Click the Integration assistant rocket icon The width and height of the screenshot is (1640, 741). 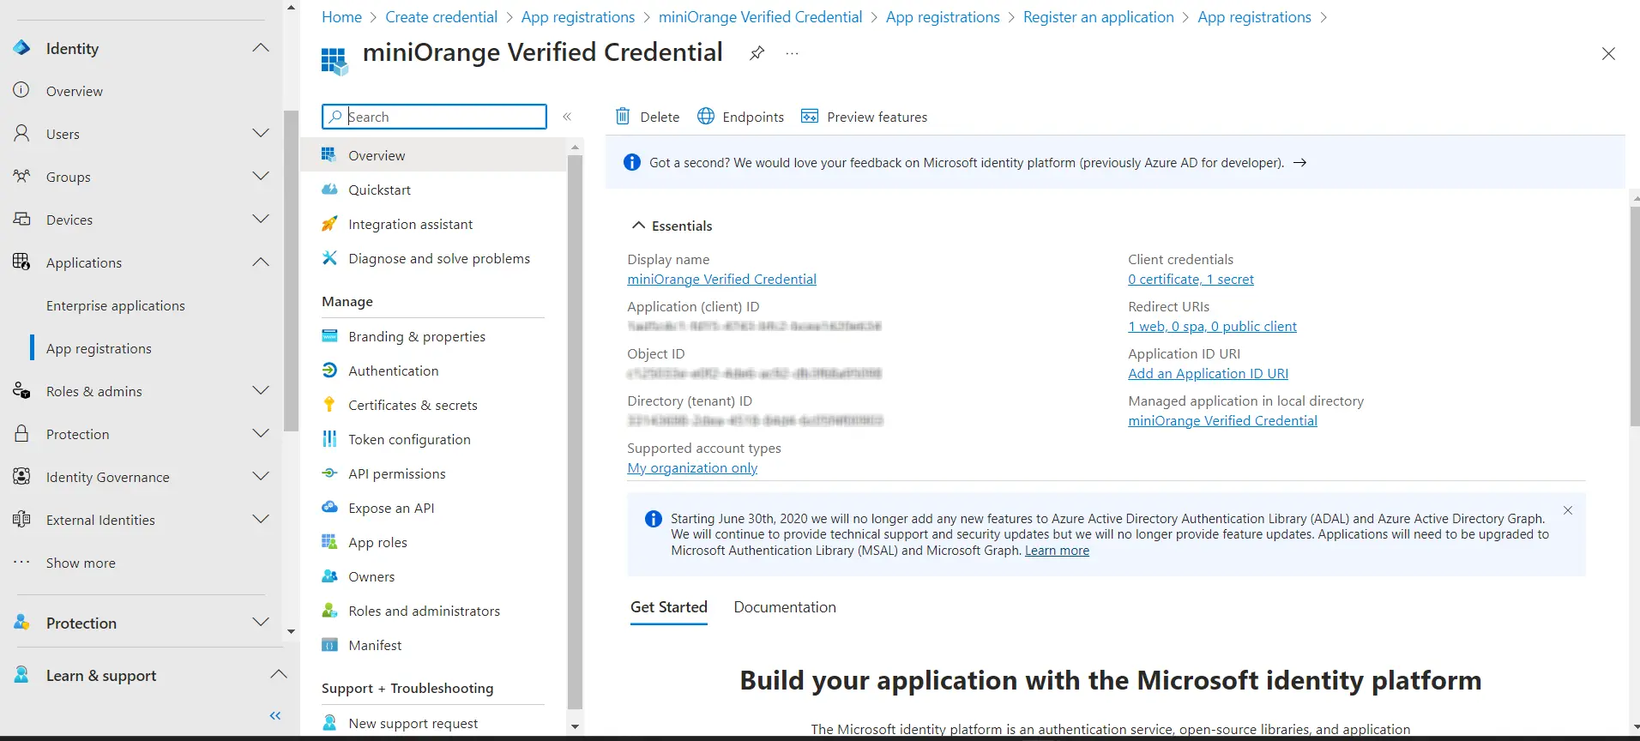coord(329,224)
